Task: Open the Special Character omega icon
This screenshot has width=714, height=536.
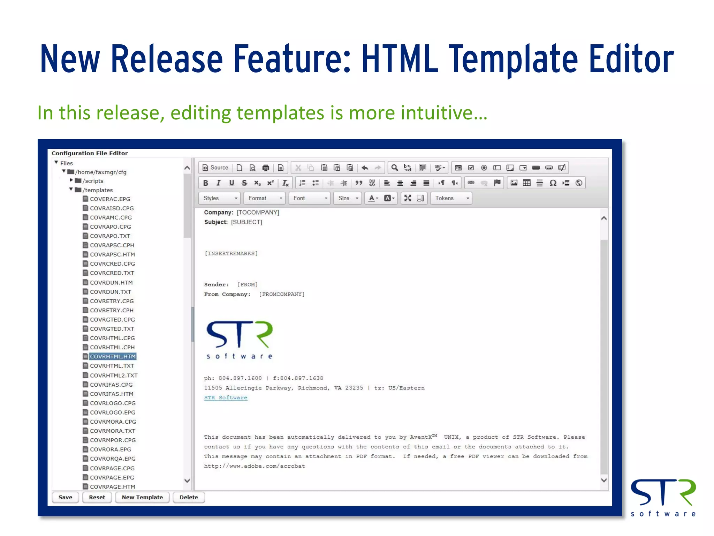Action: [x=553, y=183]
